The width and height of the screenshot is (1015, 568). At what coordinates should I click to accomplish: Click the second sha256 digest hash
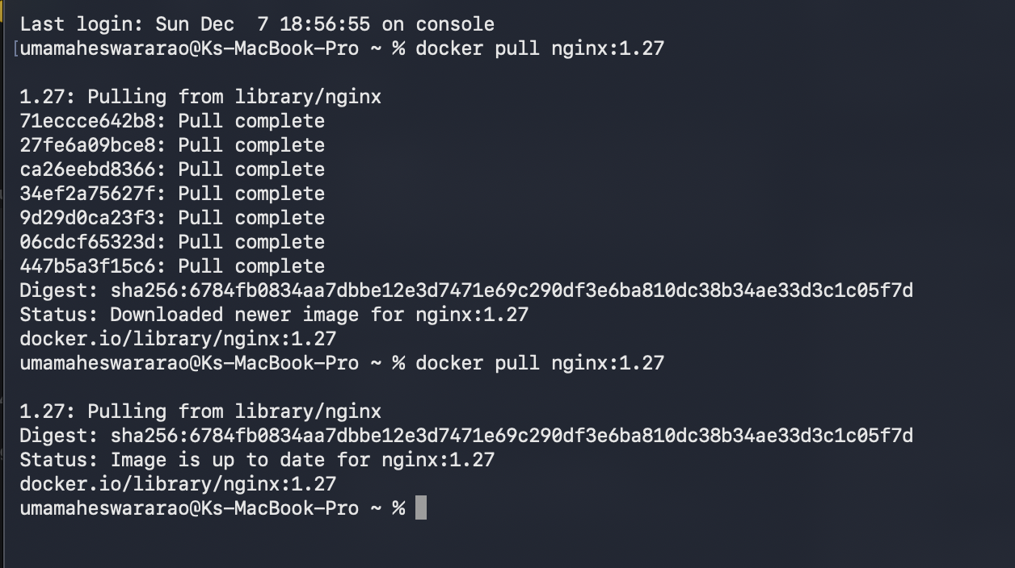click(512, 436)
